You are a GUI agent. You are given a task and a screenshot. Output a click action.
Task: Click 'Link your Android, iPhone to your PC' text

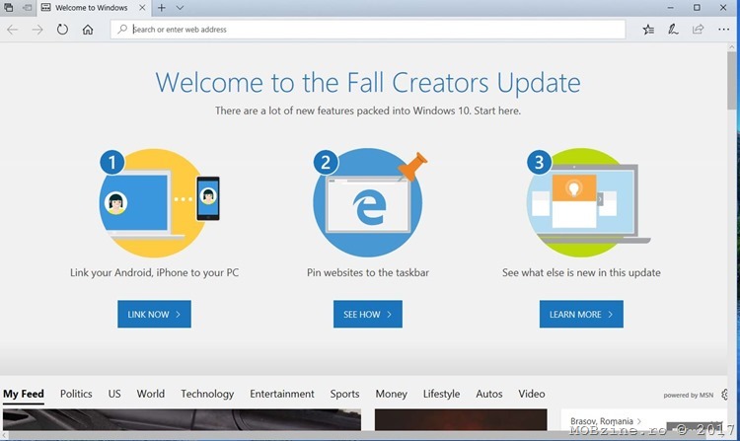pos(154,272)
